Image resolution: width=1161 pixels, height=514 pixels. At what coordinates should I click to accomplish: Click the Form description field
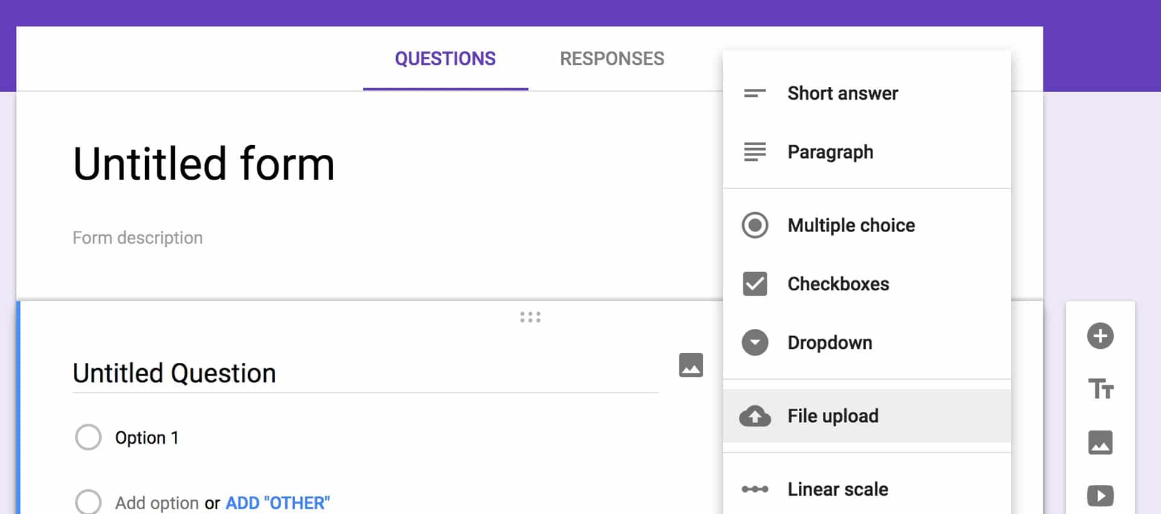pyautogui.click(x=137, y=238)
